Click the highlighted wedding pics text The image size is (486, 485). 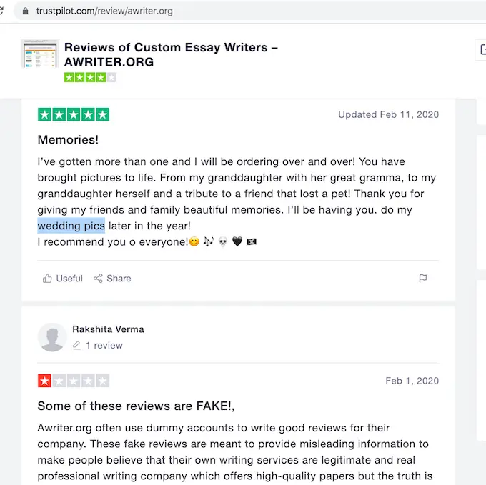[x=71, y=226]
